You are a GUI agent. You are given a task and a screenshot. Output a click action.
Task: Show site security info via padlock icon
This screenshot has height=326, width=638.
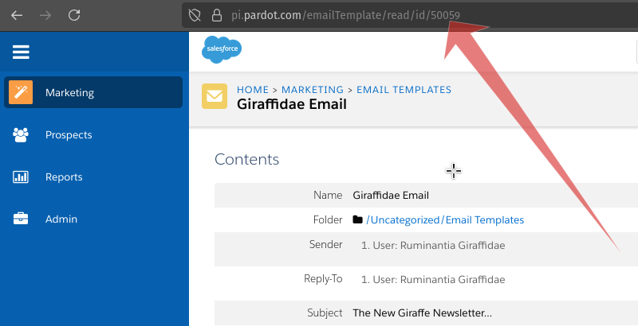[x=215, y=15]
